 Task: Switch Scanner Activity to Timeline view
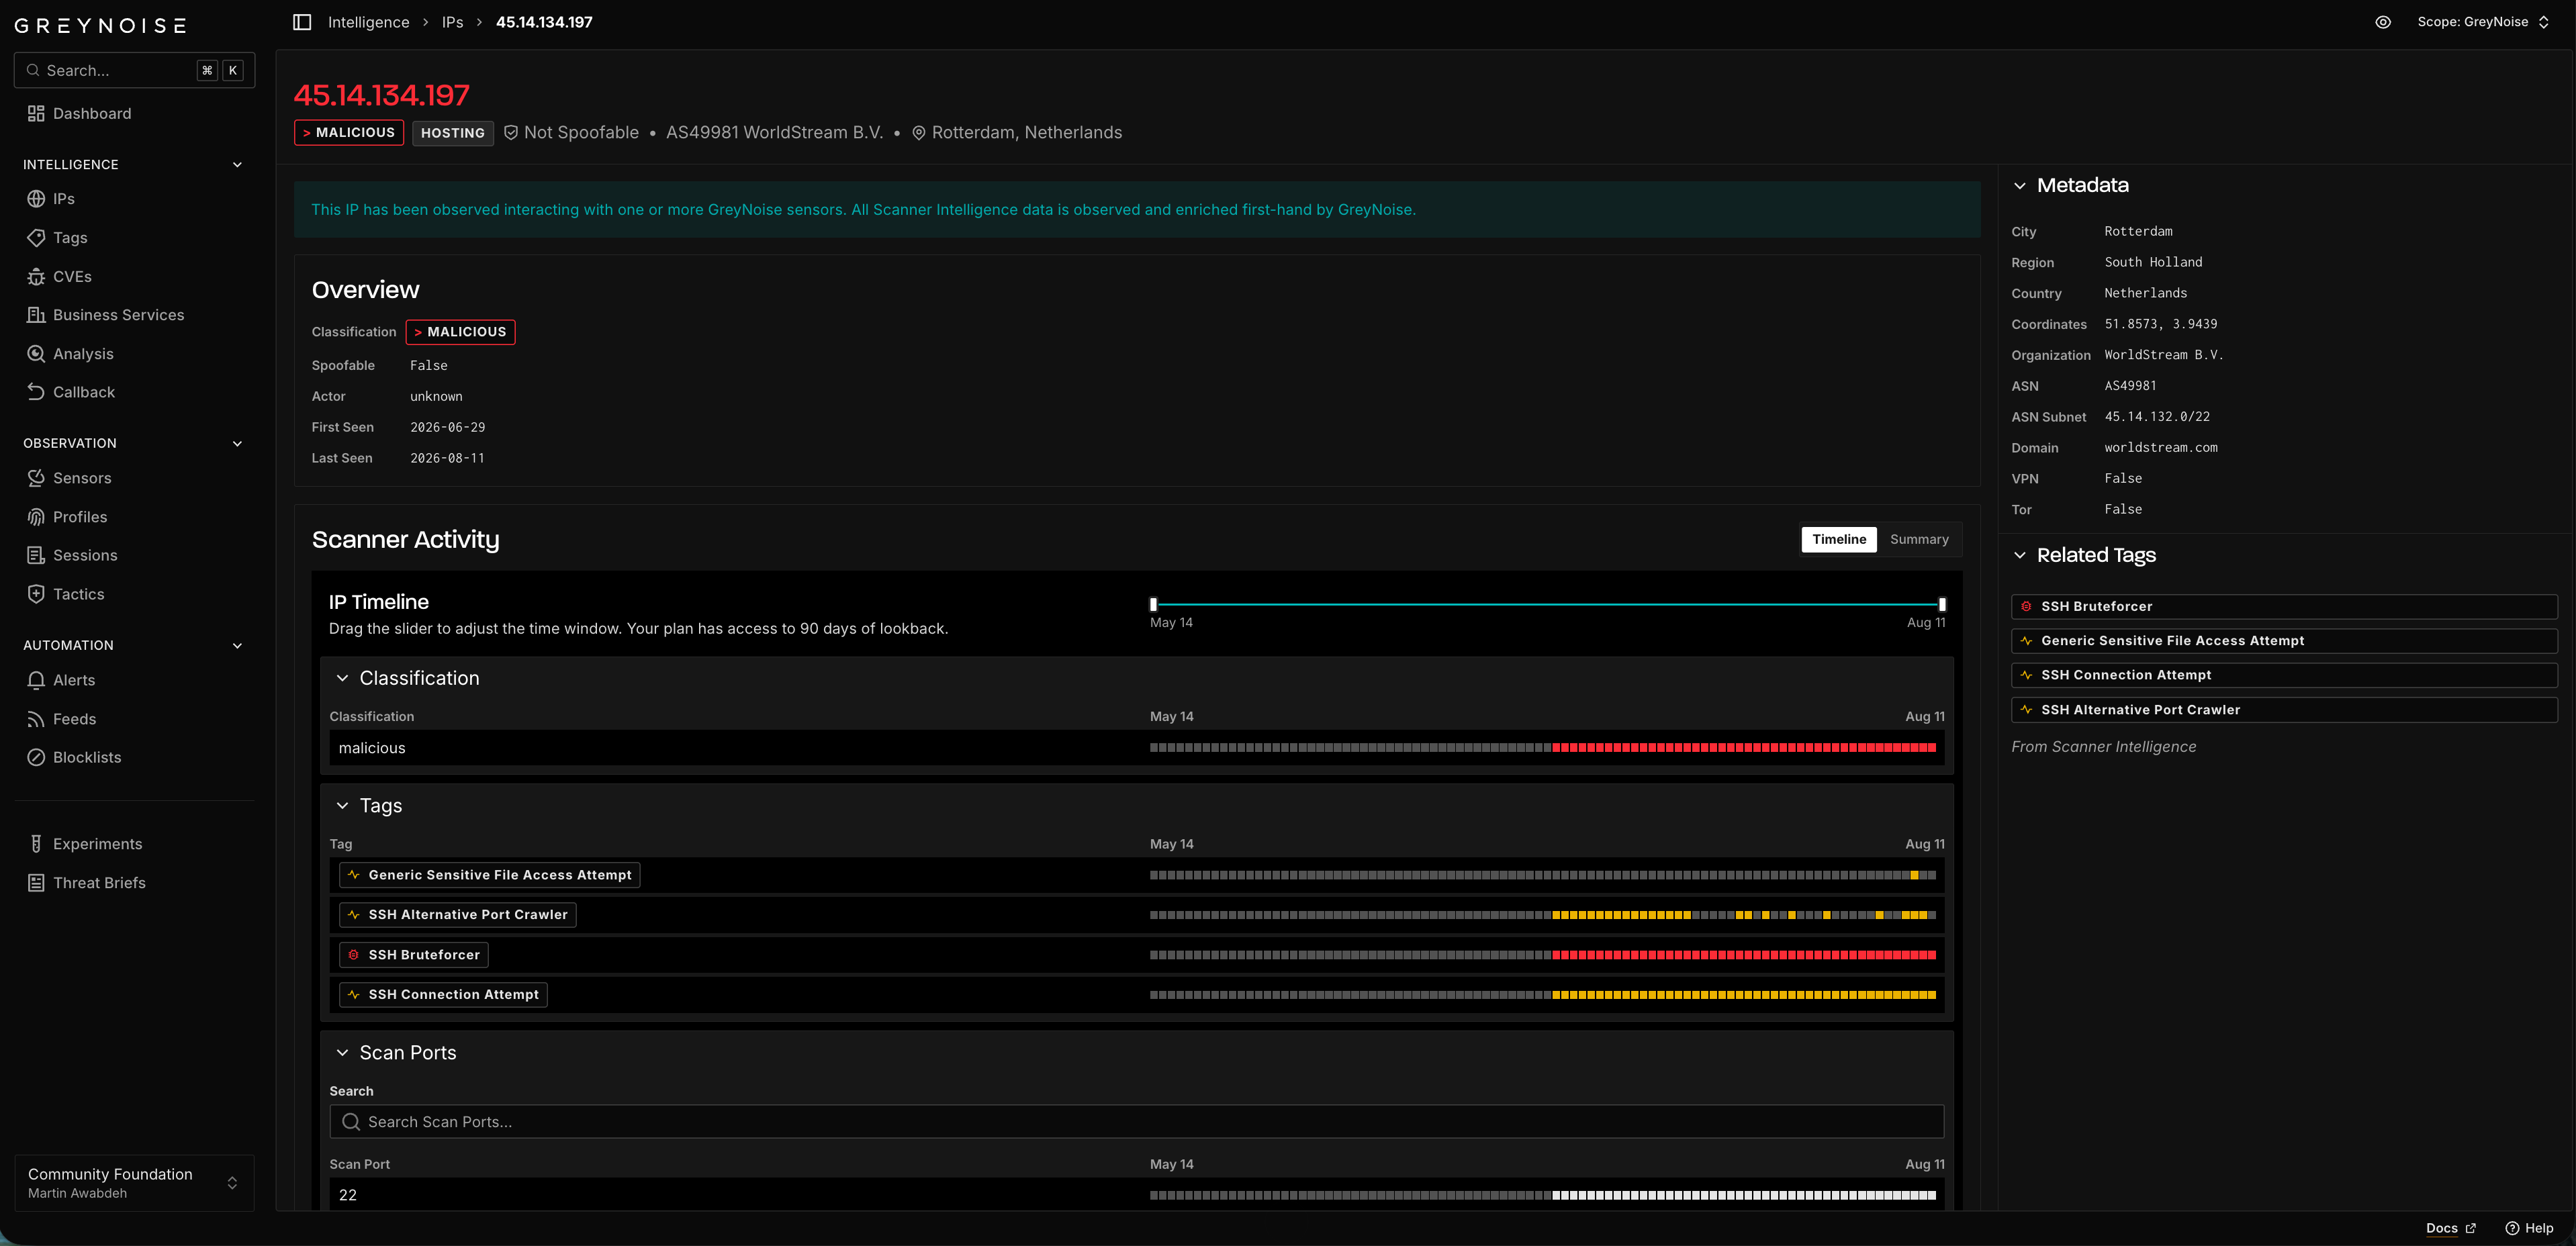click(1839, 539)
